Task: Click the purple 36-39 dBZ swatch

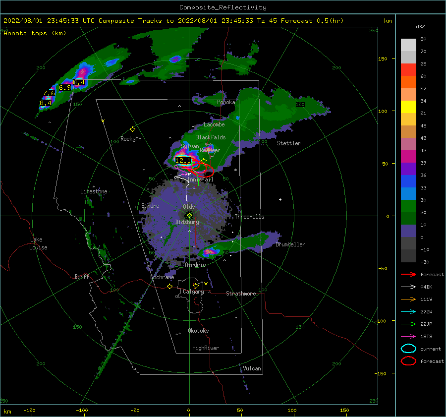Action: point(408,169)
